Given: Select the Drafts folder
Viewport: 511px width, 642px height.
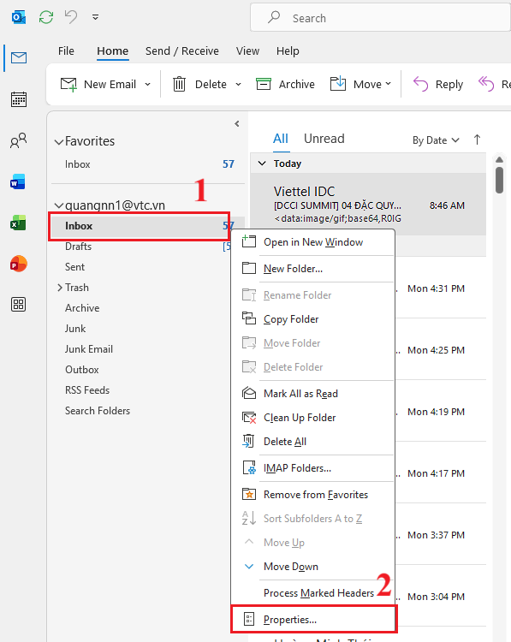Looking at the screenshot, I should pyautogui.click(x=78, y=247).
